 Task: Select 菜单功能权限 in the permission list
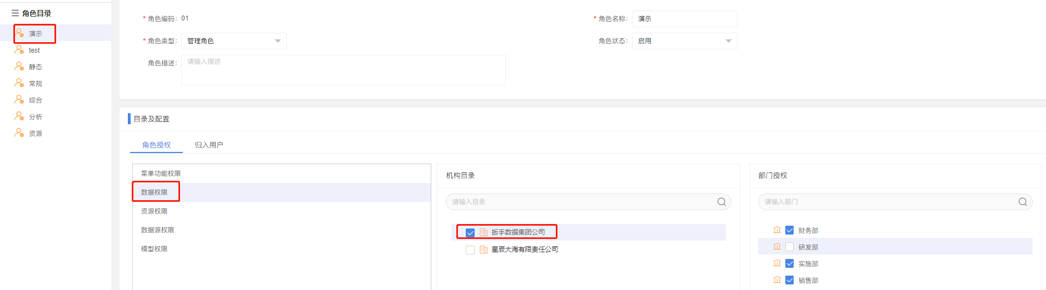(x=282, y=174)
